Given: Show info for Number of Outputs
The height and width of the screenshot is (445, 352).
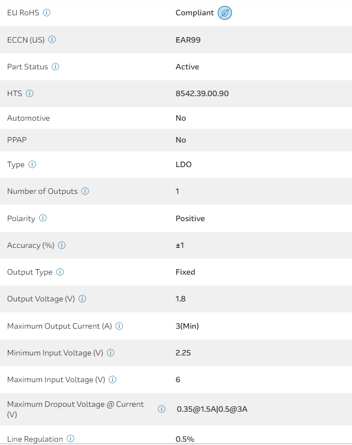Looking at the screenshot, I should click(85, 191).
